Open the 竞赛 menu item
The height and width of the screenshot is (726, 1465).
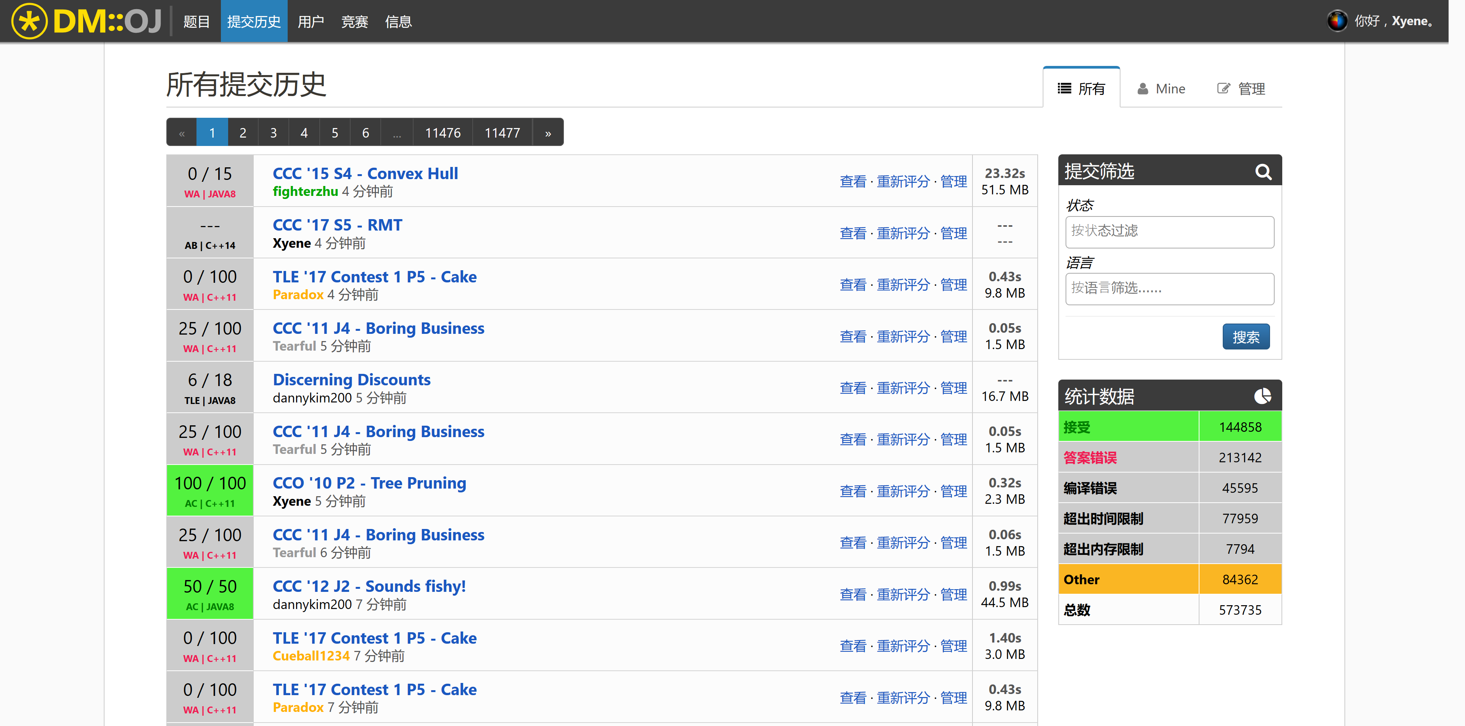[354, 22]
